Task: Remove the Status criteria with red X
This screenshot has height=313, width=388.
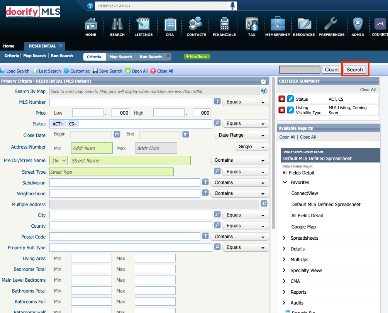Action: click(x=282, y=99)
